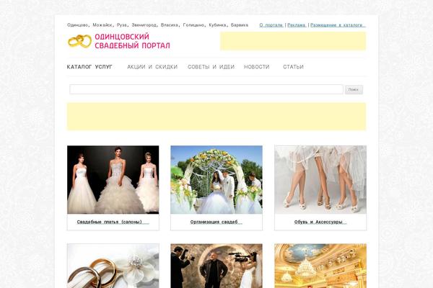Open the golden banquet hall thumbnail
433x288 pixels.
tap(320, 266)
